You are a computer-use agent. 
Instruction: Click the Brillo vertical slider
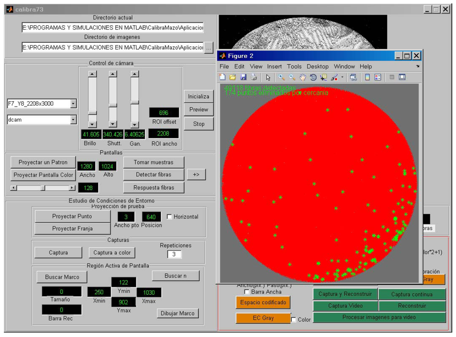[x=92, y=99]
